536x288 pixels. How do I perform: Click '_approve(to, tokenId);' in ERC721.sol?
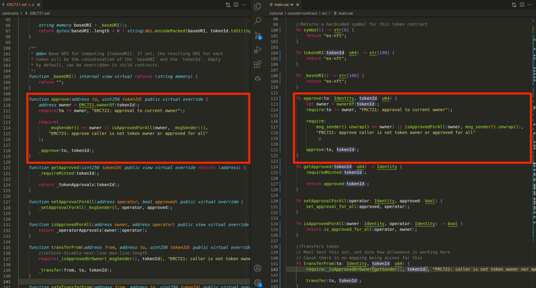(x=66, y=151)
